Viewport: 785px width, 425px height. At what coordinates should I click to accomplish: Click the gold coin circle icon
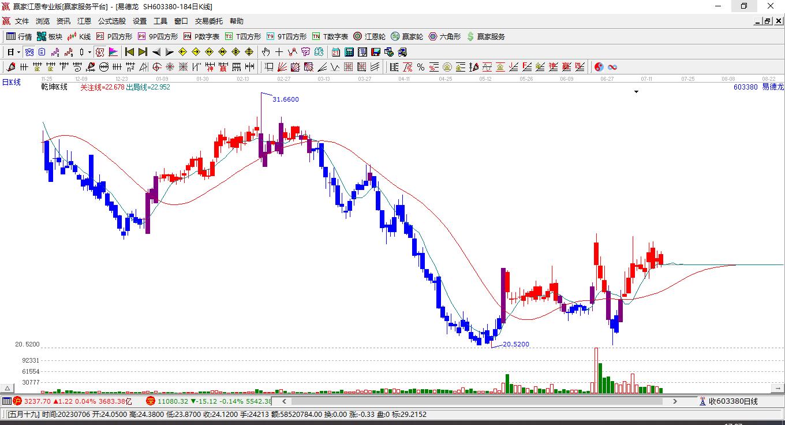click(447, 67)
